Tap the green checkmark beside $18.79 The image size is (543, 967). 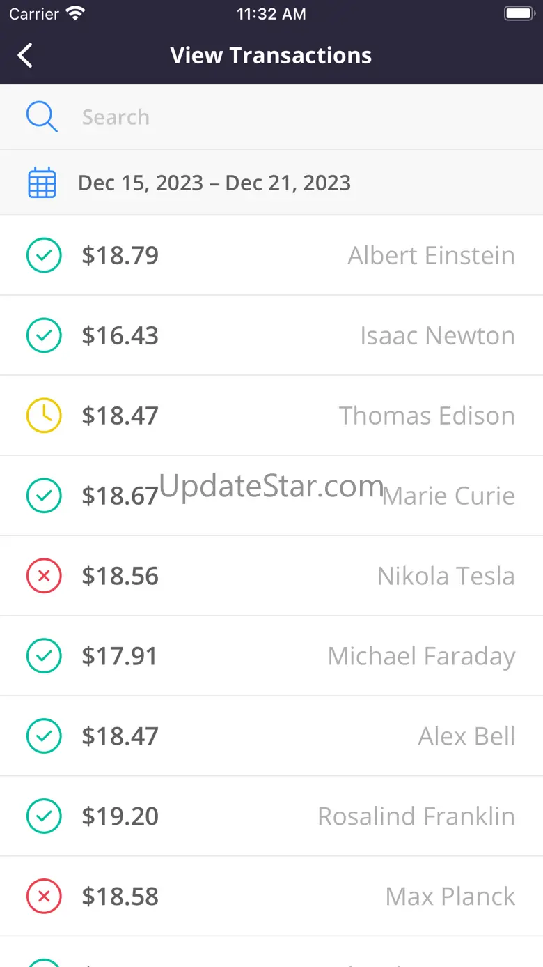pyautogui.click(x=44, y=255)
